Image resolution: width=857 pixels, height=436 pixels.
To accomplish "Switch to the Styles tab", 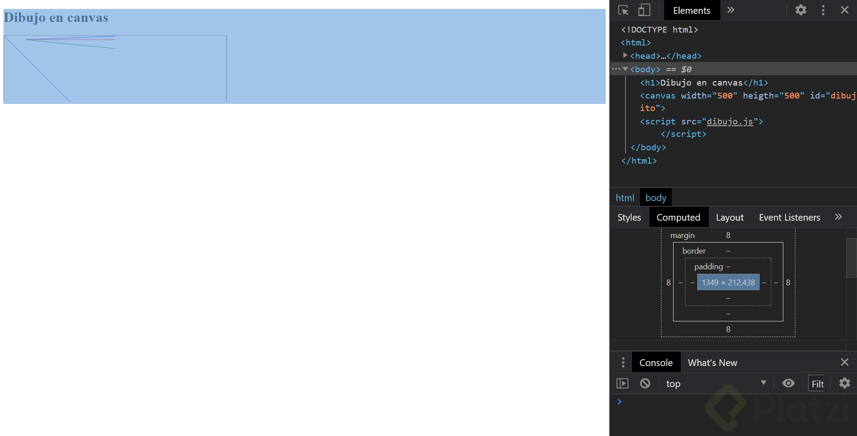I will (x=629, y=217).
